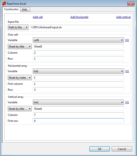Image resolution: width=137 pixels, height=156 pixels.
Task: Click the First column field
Action: pyautogui.click(x=78, y=84)
